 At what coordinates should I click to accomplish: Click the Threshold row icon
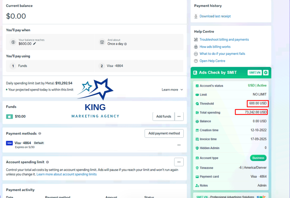(x=197, y=103)
